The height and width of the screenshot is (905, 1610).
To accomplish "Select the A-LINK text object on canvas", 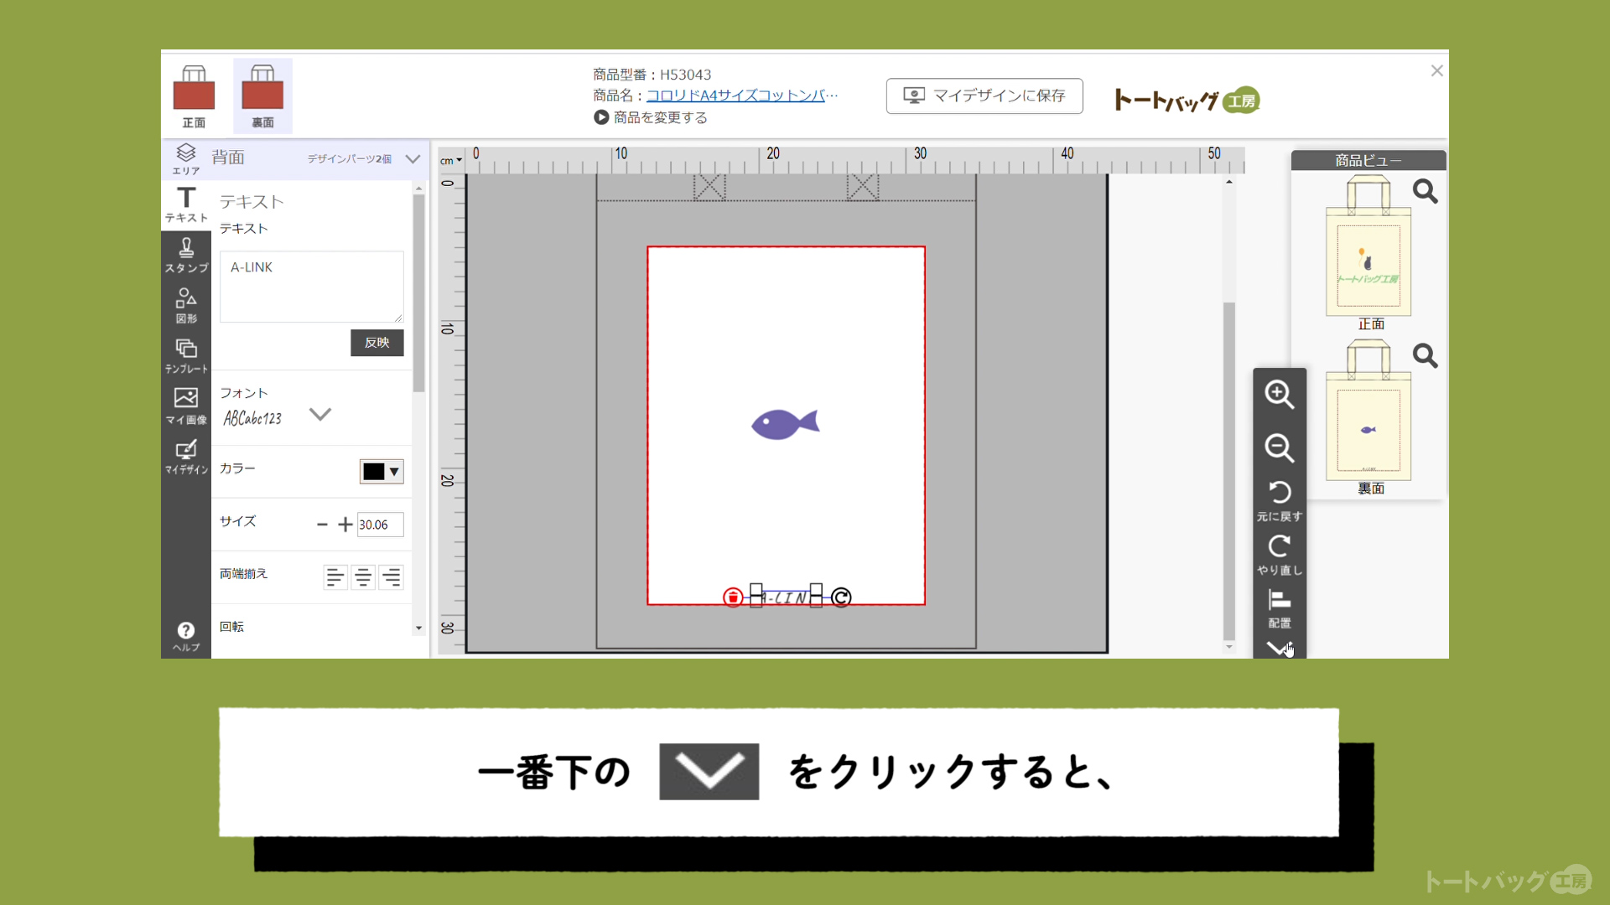I will (x=786, y=597).
